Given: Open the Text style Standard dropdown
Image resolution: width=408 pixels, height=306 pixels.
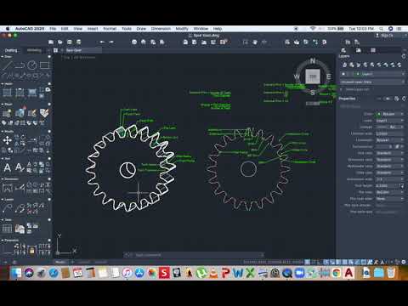Looking at the screenshot, I should [389, 153].
